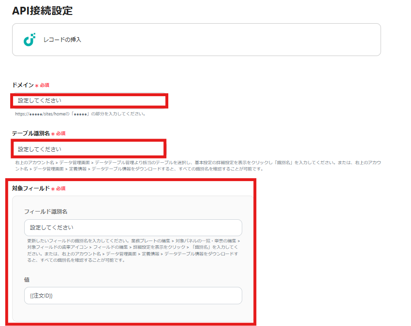411x326 pixels.
Task: Click the 対象フィールド section label
Action: 30,188
